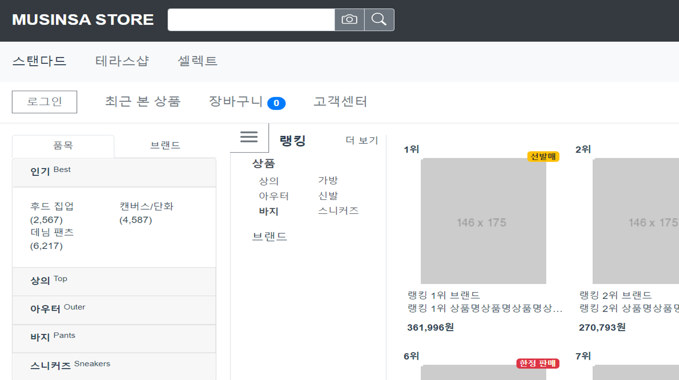Select 상의 in ranking filter
This screenshot has height=380, width=679.
269,181
